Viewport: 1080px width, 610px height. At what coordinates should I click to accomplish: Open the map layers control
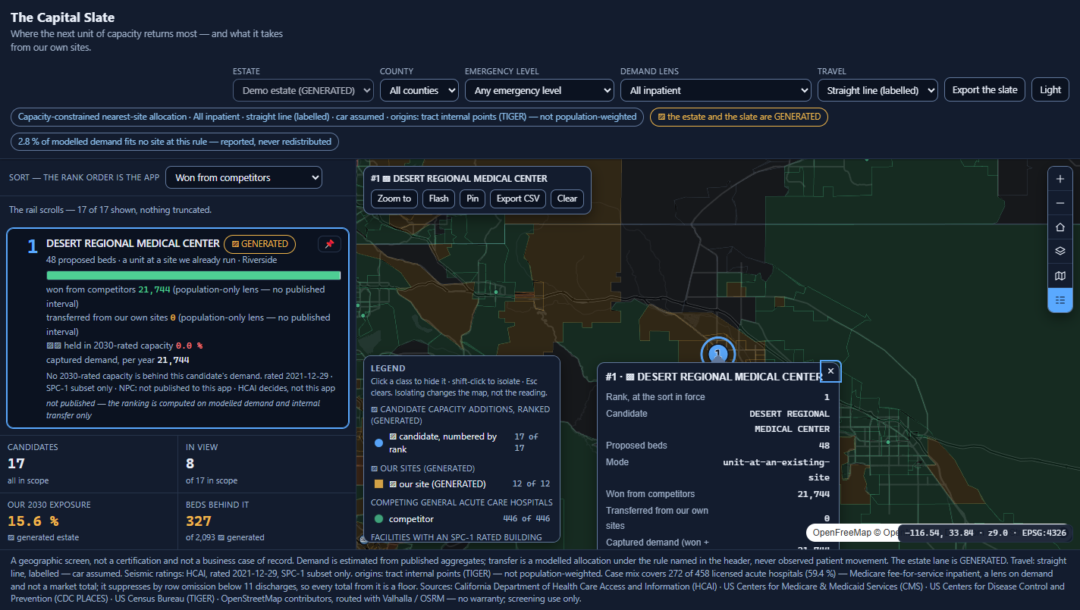pyautogui.click(x=1060, y=252)
